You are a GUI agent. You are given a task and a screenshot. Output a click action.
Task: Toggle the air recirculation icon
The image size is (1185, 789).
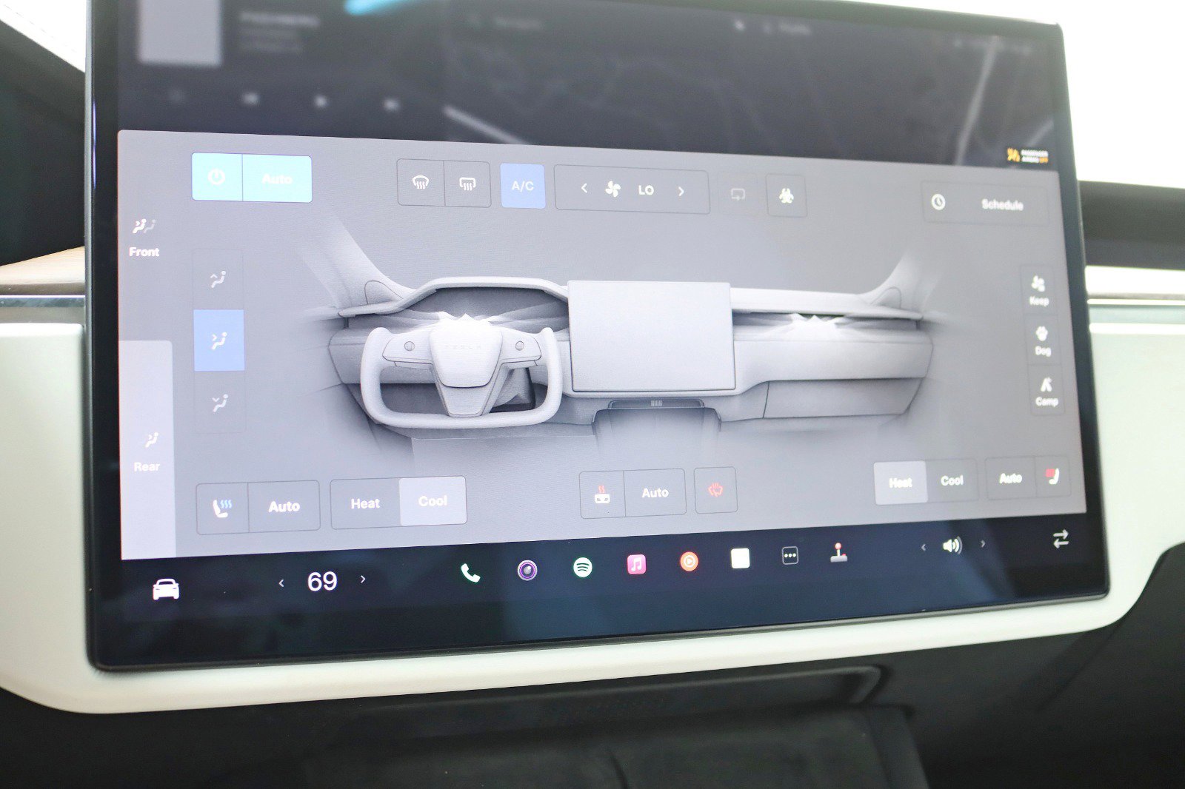[x=738, y=194]
